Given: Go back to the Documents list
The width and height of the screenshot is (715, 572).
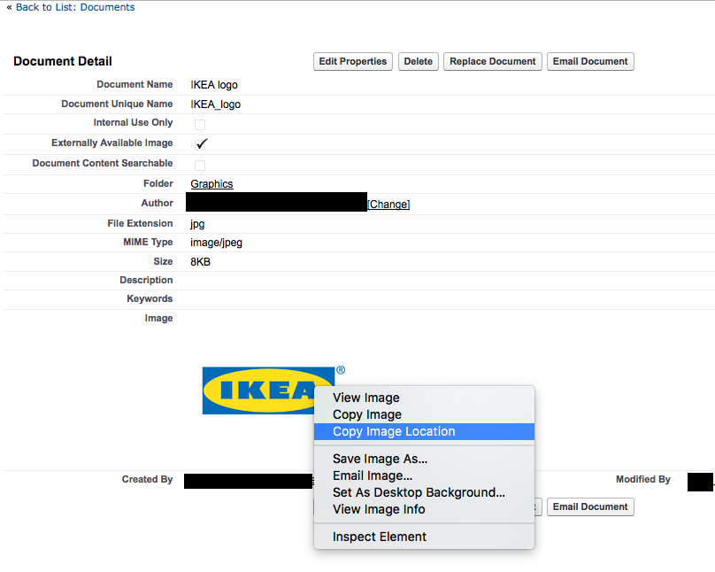Looking at the screenshot, I should coord(75,7).
